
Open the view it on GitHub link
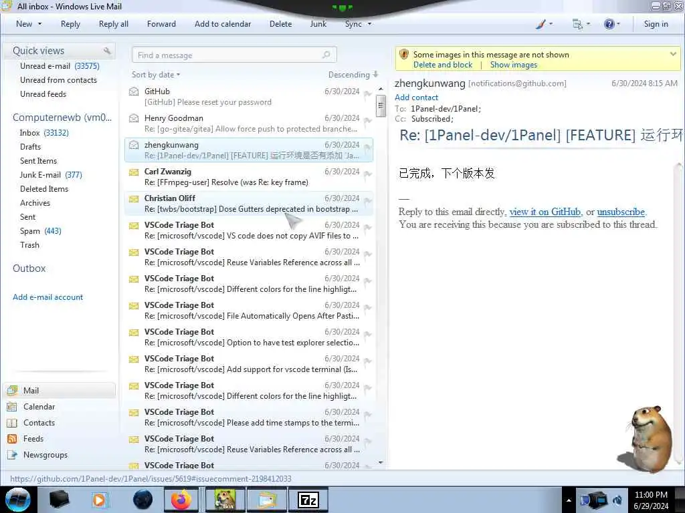(x=545, y=212)
